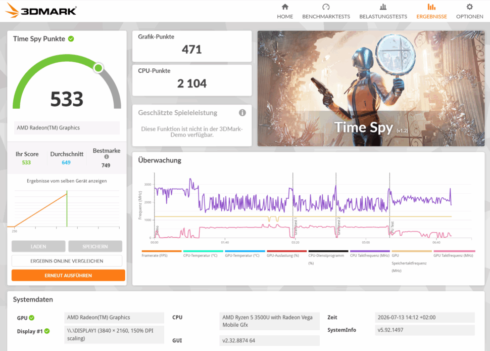Click the ERNEUT AUSFÜHREN button

pos(68,275)
